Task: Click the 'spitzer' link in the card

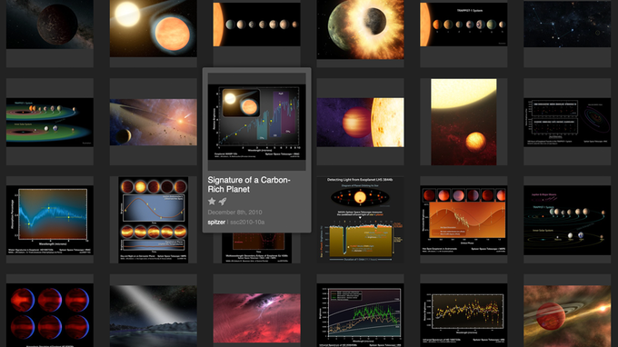Action: click(x=216, y=223)
